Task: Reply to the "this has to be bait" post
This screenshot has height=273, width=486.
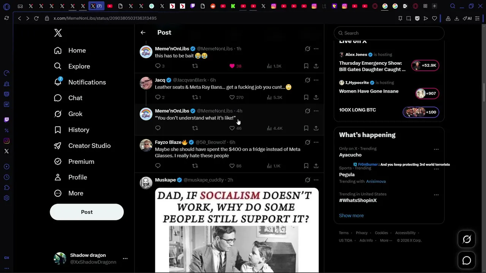Action: (x=160, y=66)
